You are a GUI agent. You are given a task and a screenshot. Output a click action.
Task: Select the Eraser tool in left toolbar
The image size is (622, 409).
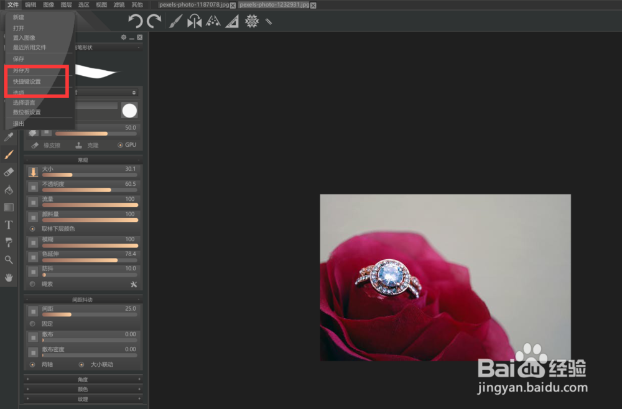tap(8, 172)
